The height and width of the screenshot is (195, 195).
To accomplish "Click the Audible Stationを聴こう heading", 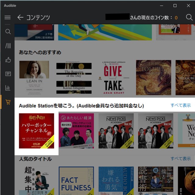I will (x=81, y=106).
